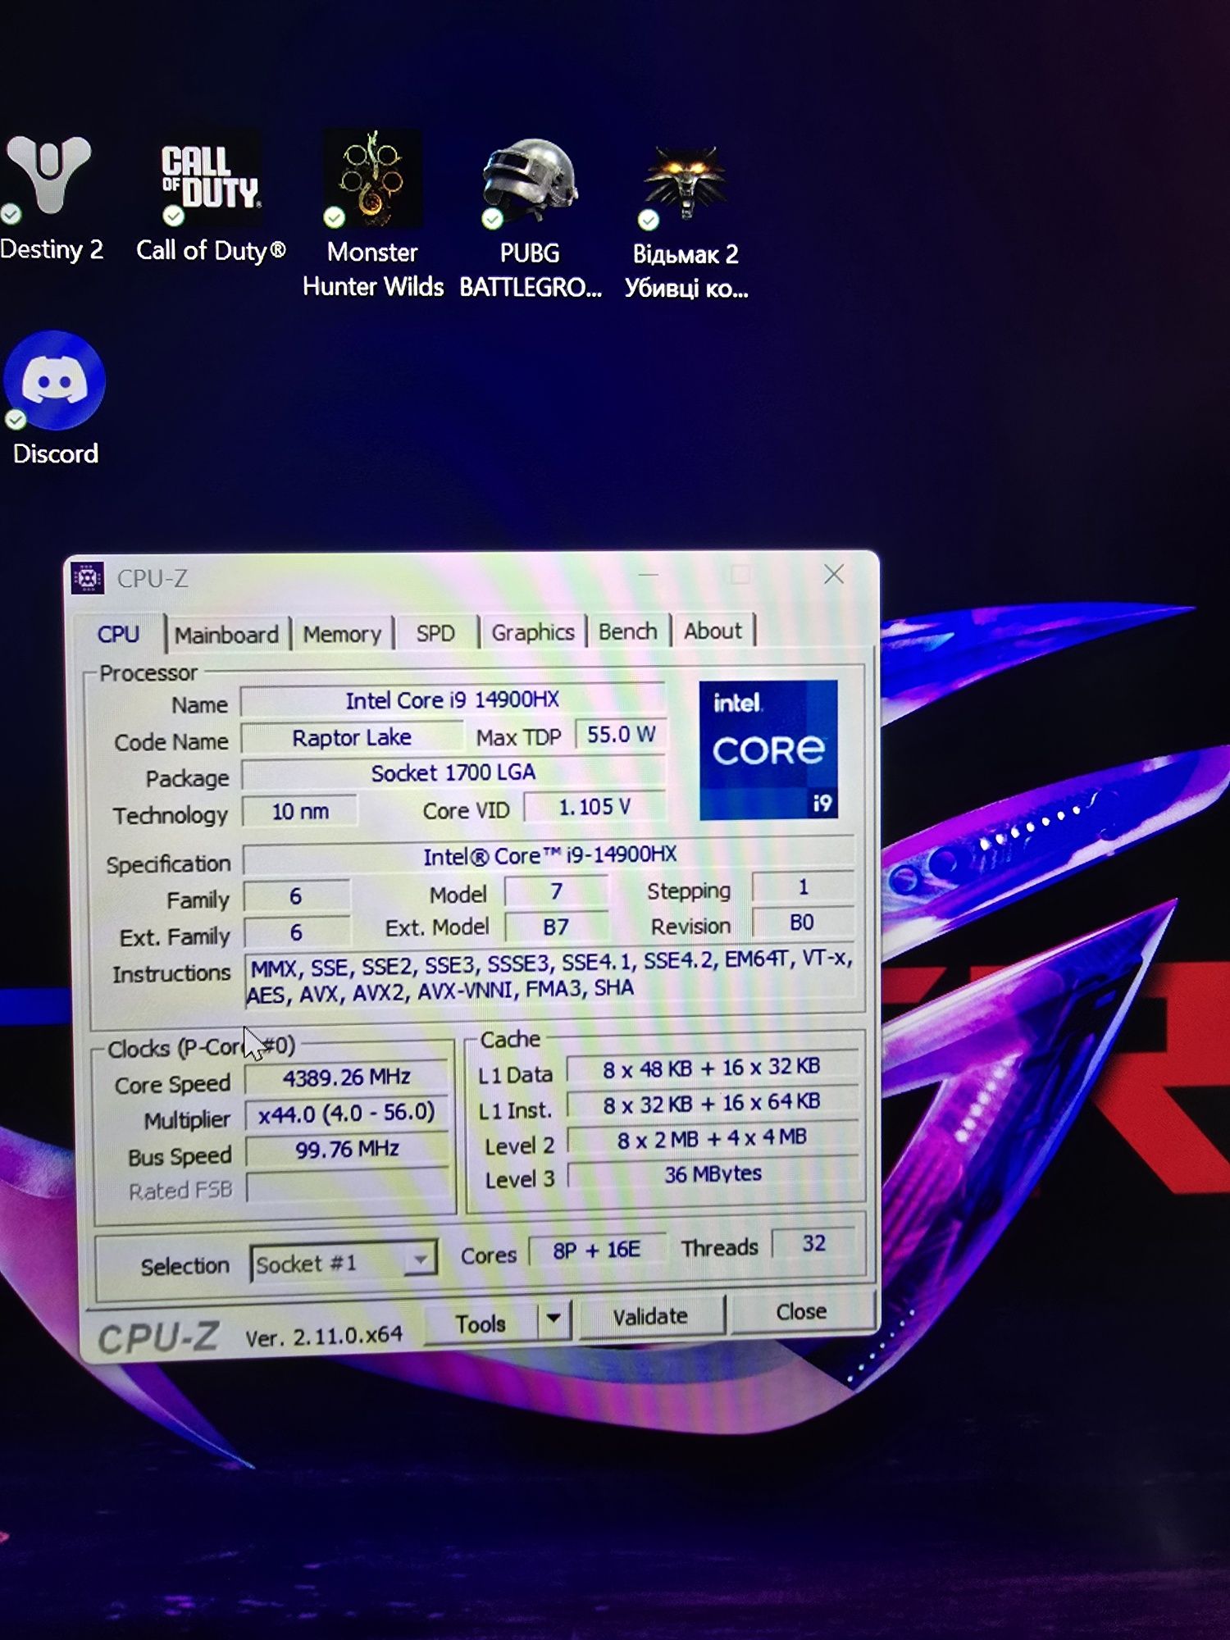Click the Core Speed value 4389.26 MHz

point(346,1077)
